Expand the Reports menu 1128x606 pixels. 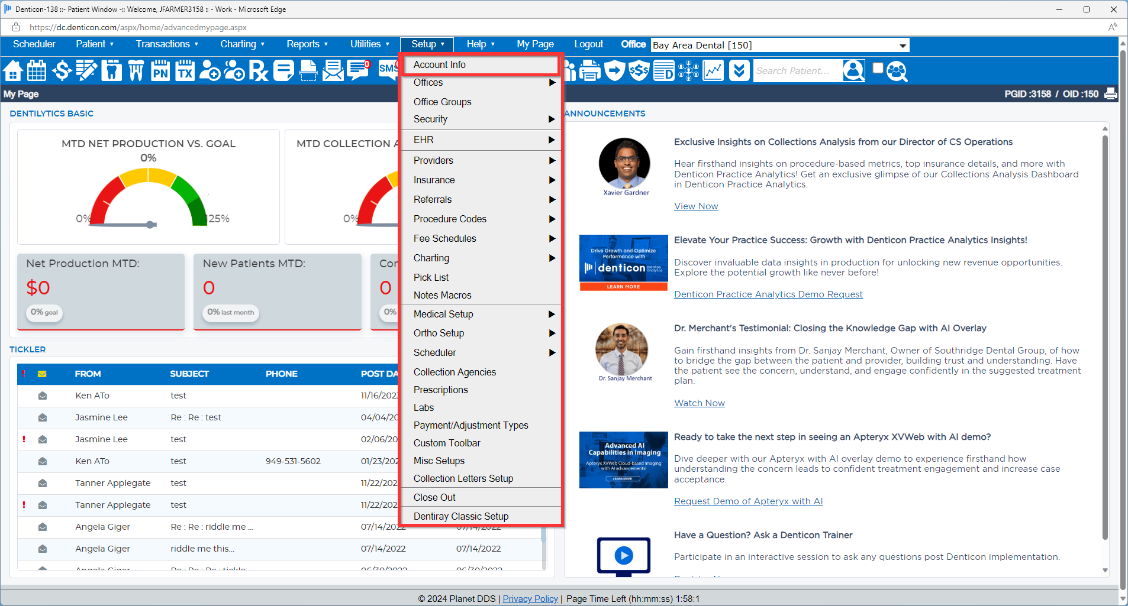pos(307,44)
